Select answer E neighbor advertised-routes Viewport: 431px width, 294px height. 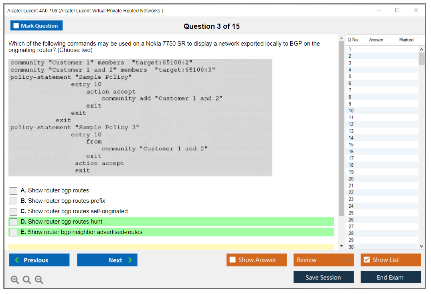14,232
